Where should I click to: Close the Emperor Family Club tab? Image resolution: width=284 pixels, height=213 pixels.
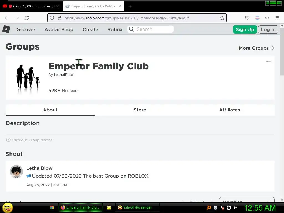120,6
